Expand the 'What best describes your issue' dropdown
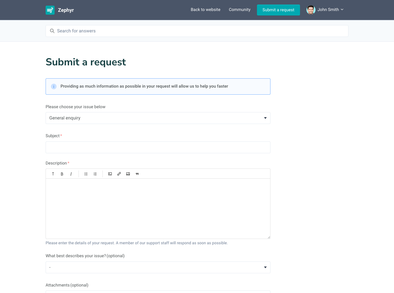This screenshot has height=293, width=394. (158, 267)
